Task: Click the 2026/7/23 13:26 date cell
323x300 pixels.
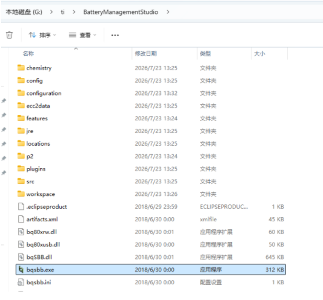Action: coord(156,194)
